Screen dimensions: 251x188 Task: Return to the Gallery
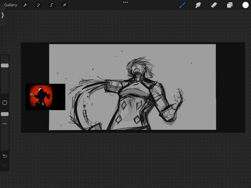[x=11, y=5]
